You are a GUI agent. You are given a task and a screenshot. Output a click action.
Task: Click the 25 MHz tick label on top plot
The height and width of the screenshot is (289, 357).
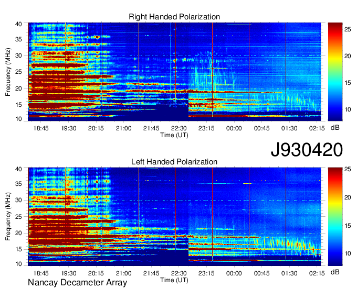[18, 72]
